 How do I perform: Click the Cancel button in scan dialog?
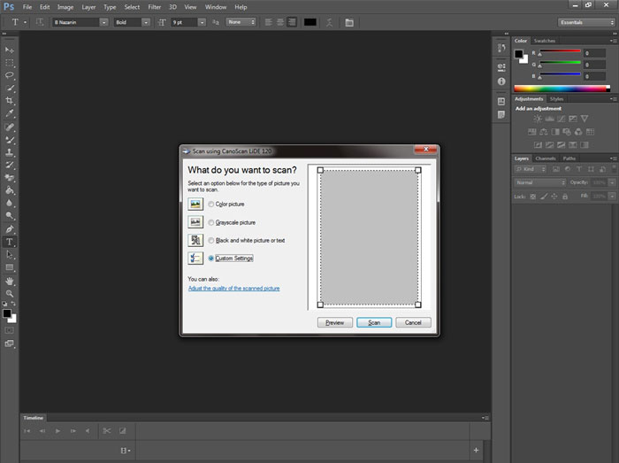pyautogui.click(x=413, y=323)
